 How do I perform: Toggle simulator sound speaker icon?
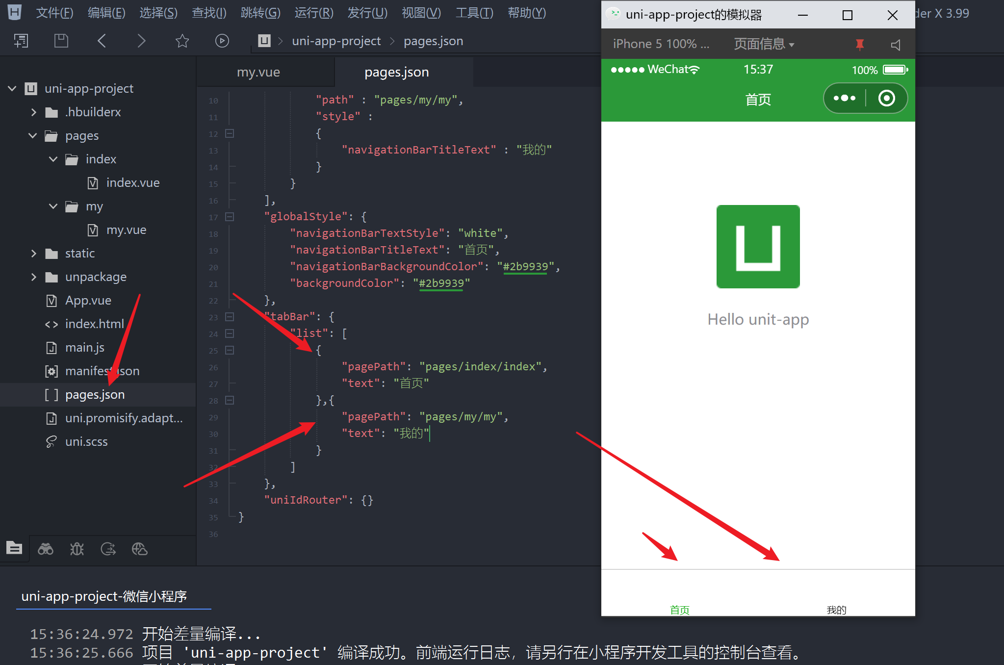(896, 44)
